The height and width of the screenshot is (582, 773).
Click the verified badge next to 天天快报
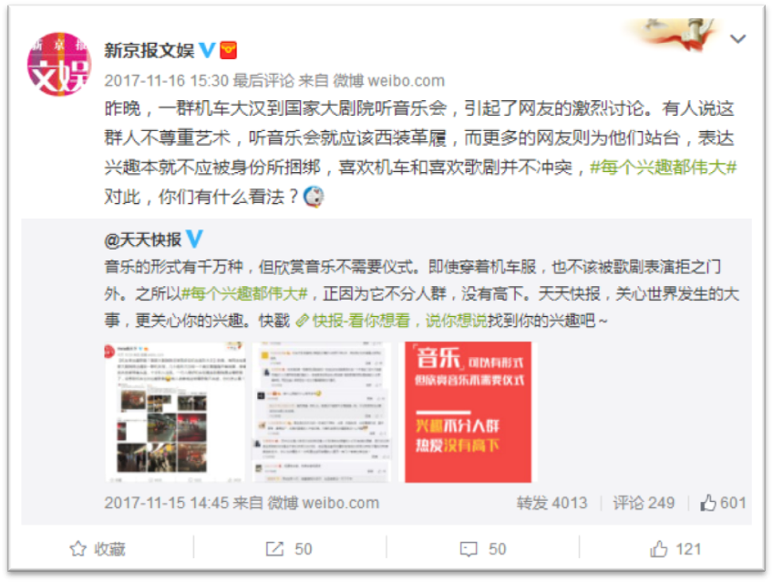pyautogui.click(x=195, y=239)
